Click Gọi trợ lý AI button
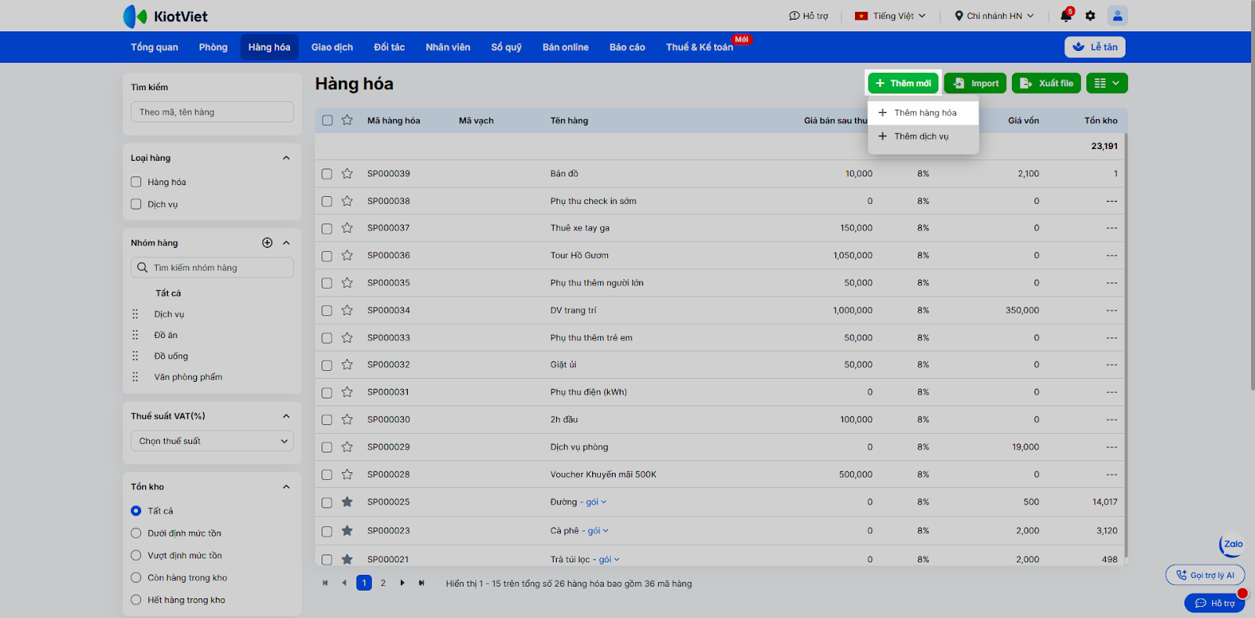1255x618 pixels. pyautogui.click(x=1206, y=575)
